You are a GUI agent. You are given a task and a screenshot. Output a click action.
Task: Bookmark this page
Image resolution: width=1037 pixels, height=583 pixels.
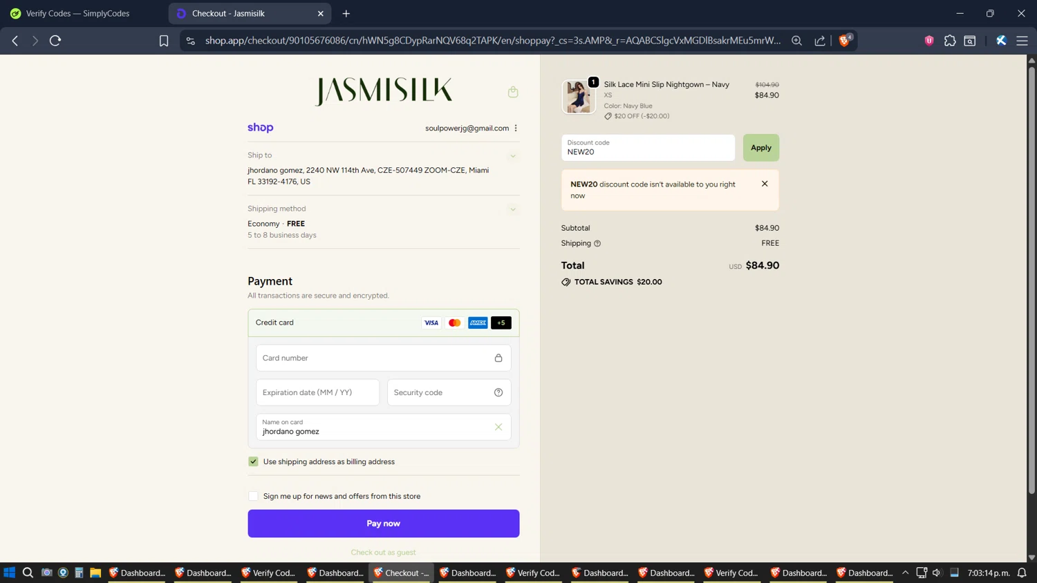pos(164,41)
